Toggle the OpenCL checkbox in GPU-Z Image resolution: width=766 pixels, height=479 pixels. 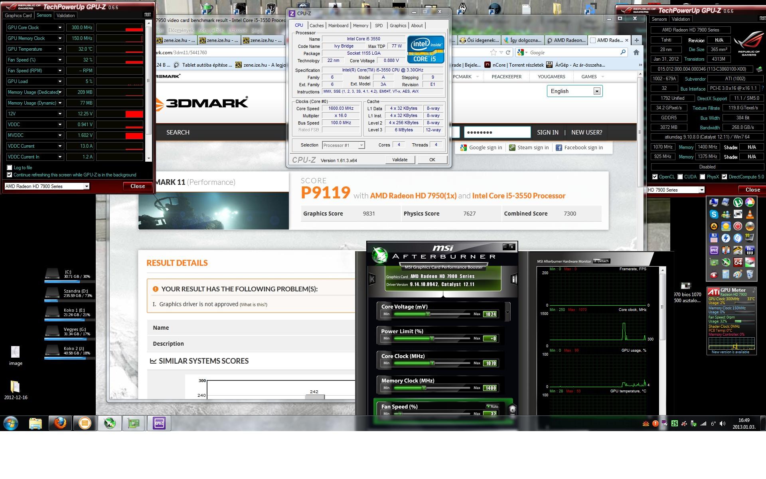pos(655,177)
